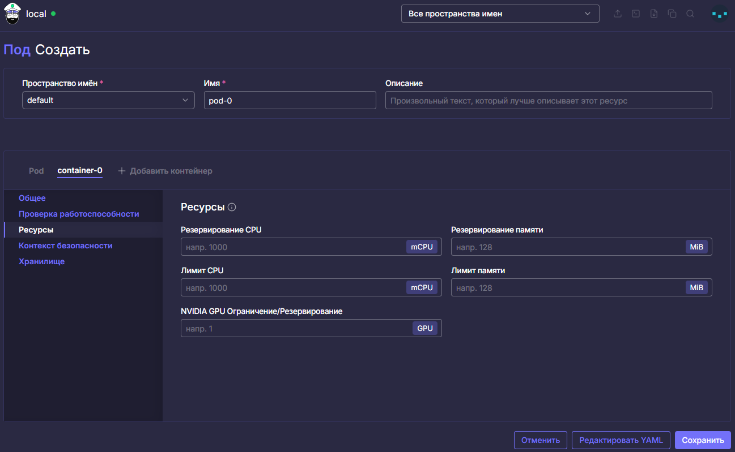Click the local cluster name
Viewport: 735px width, 452px height.
click(x=36, y=14)
